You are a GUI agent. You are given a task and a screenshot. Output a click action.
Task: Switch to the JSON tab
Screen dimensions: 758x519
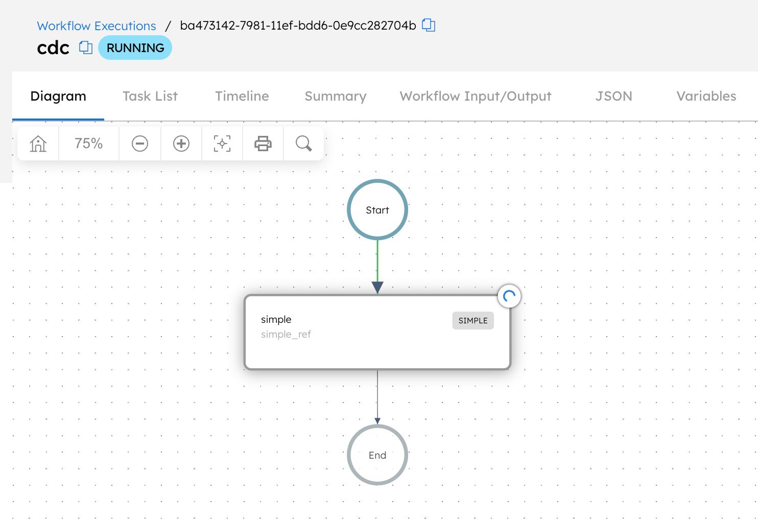click(614, 96)
